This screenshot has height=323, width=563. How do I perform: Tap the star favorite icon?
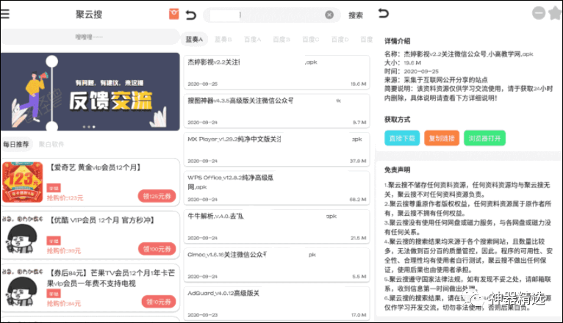pos(556,13)
